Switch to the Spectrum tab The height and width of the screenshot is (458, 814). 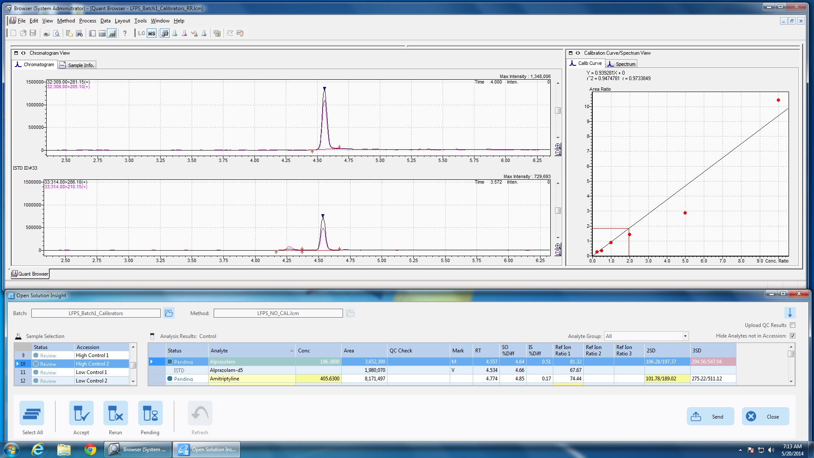tap(622, 64)
